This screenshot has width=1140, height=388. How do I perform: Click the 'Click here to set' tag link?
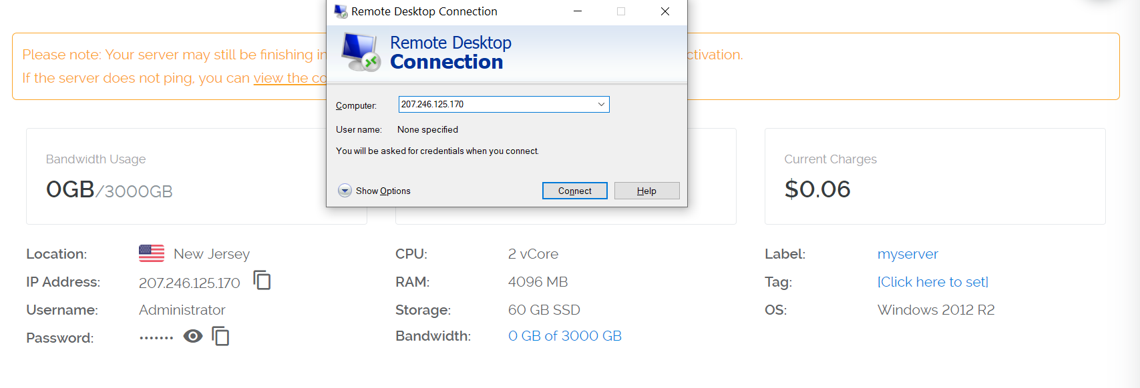[933, 282]
